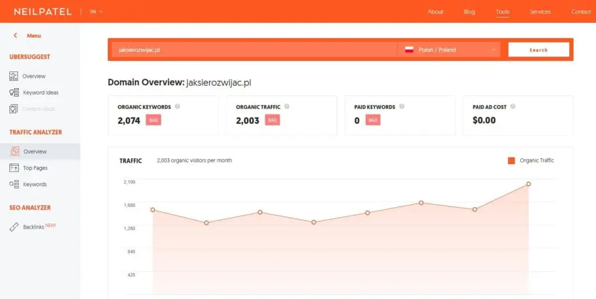Click the Keyword Ideas bulb icon
The height and width of the screenshot is (299, 596).
(x=14, y=92)
